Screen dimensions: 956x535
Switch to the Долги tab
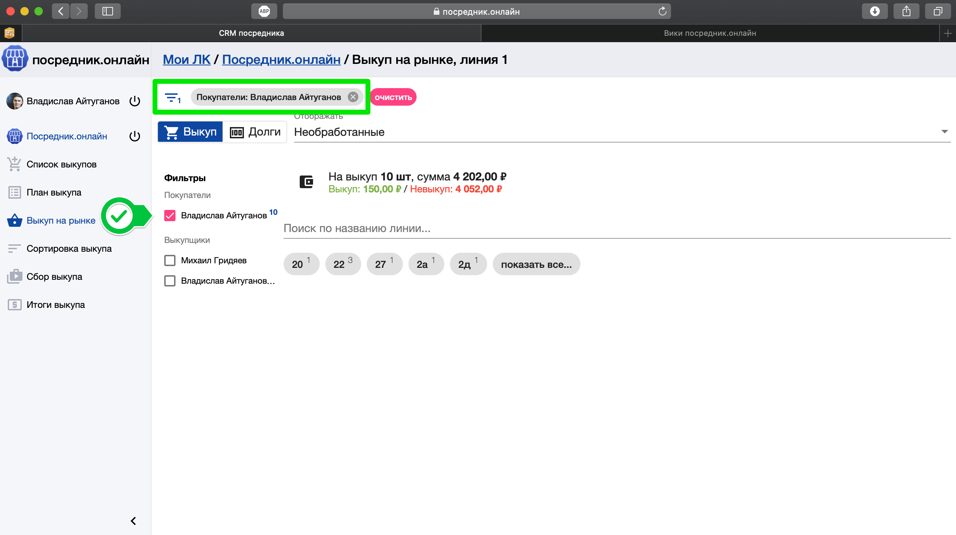pyautogui.click(x=255, y=132)
